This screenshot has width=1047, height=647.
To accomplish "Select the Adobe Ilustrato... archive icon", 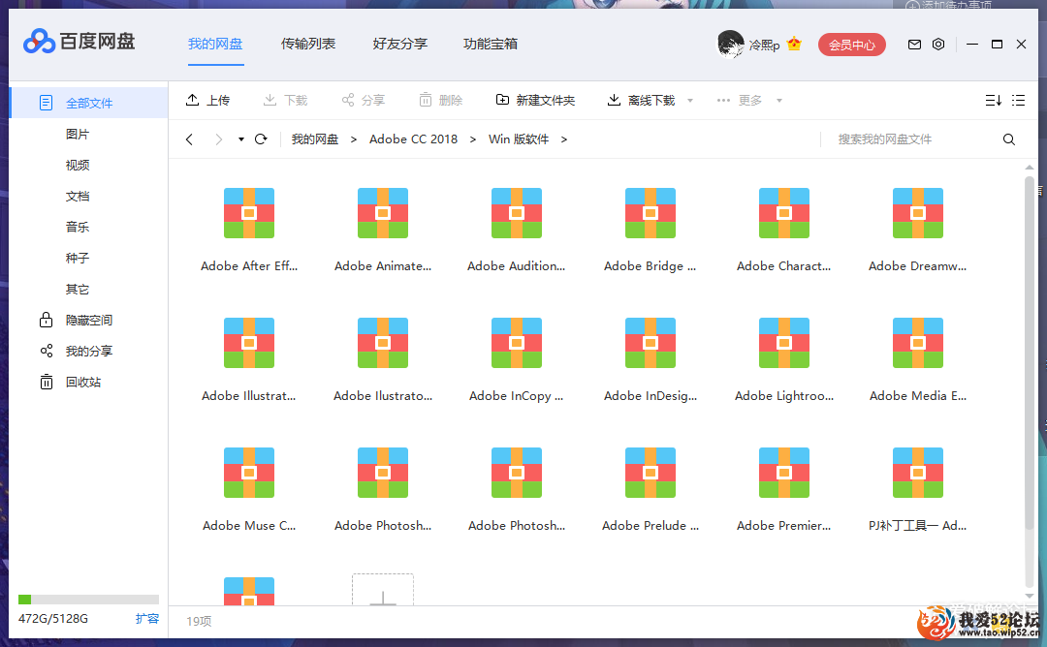I will (x=383, y=343).
